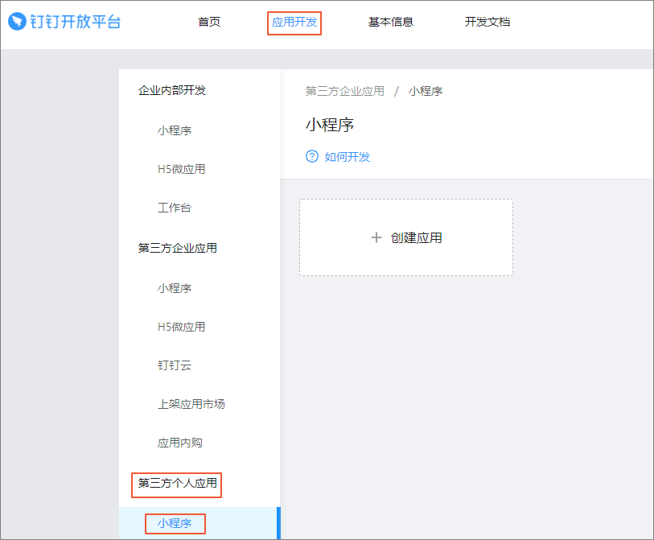Open the 应用开发 top navigation tab
Image resolution: width=654 pixels, height=540 pixels.
294,22
